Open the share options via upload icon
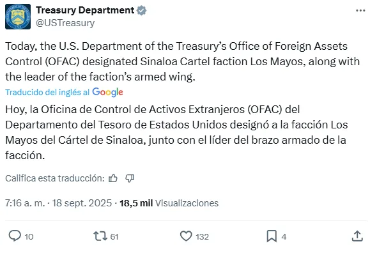 tap(357, 236)
